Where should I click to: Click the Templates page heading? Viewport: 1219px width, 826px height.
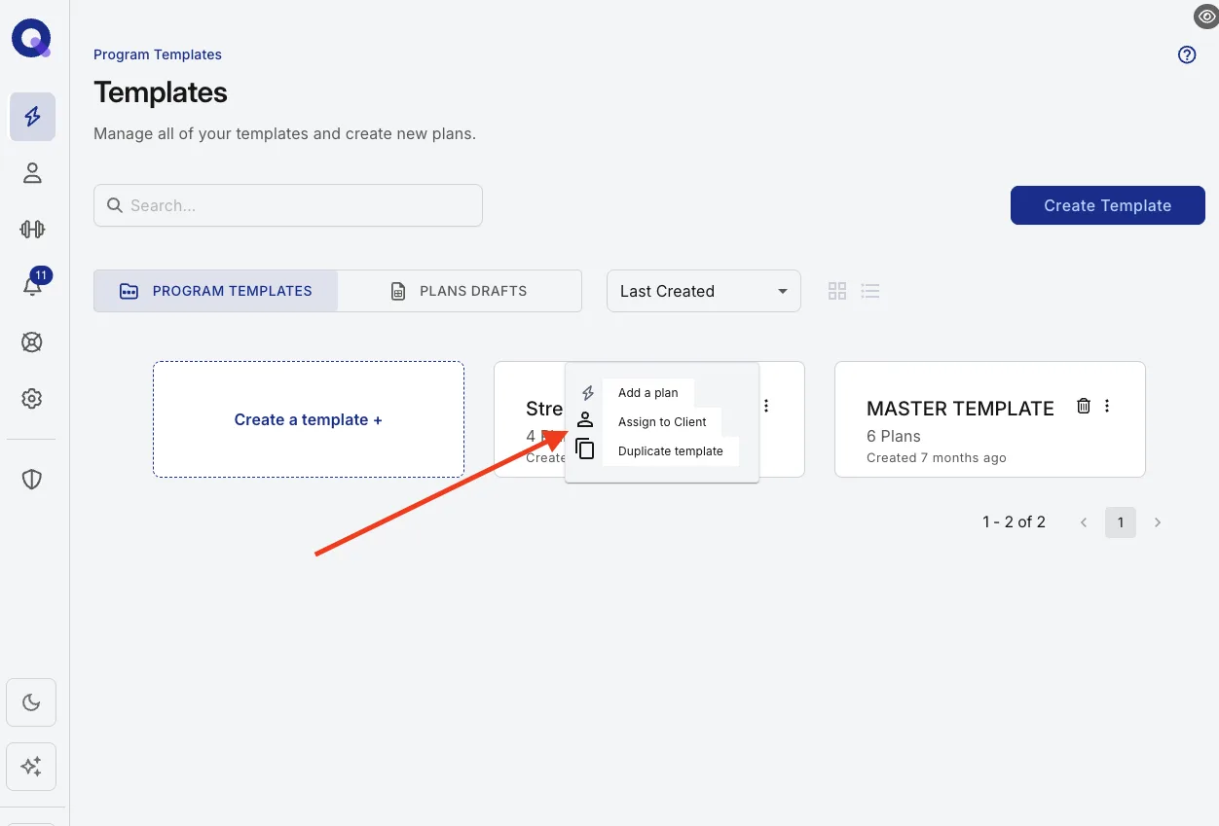click(x=161, y=92)
